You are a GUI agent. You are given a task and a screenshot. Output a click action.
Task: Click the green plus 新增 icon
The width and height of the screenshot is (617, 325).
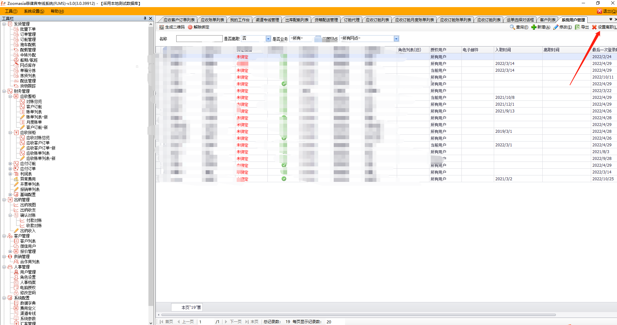pyautogui.click(x=534, y=27)
